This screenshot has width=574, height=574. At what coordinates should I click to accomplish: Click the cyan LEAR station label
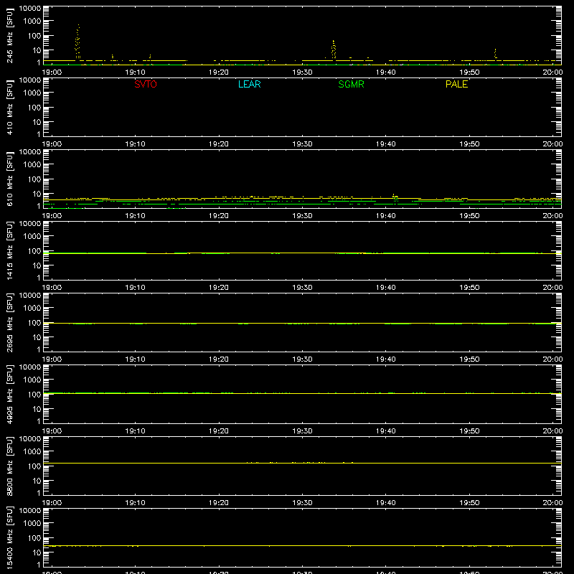[249, 84]
